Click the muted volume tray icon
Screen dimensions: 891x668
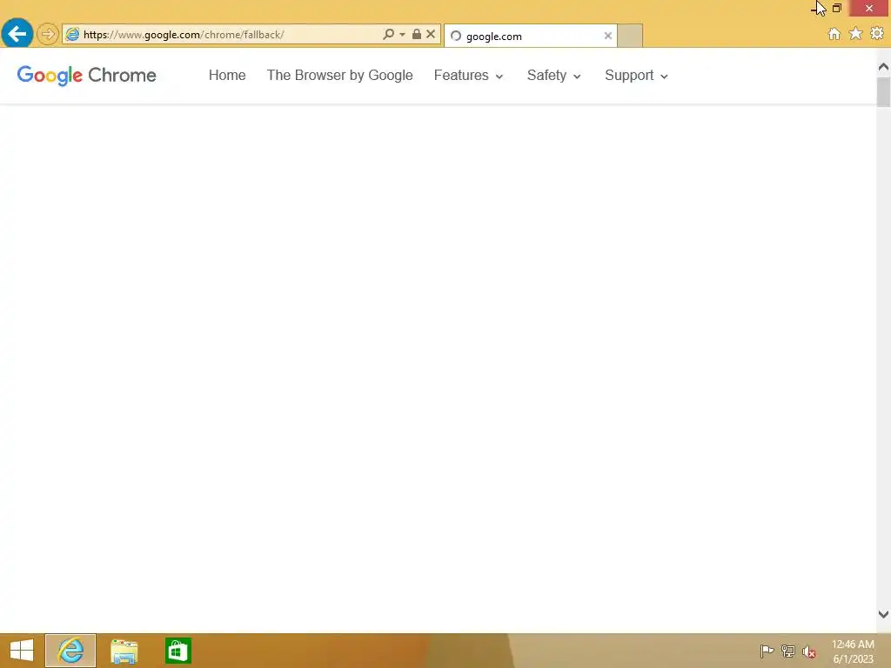click(x=809, y=651)
